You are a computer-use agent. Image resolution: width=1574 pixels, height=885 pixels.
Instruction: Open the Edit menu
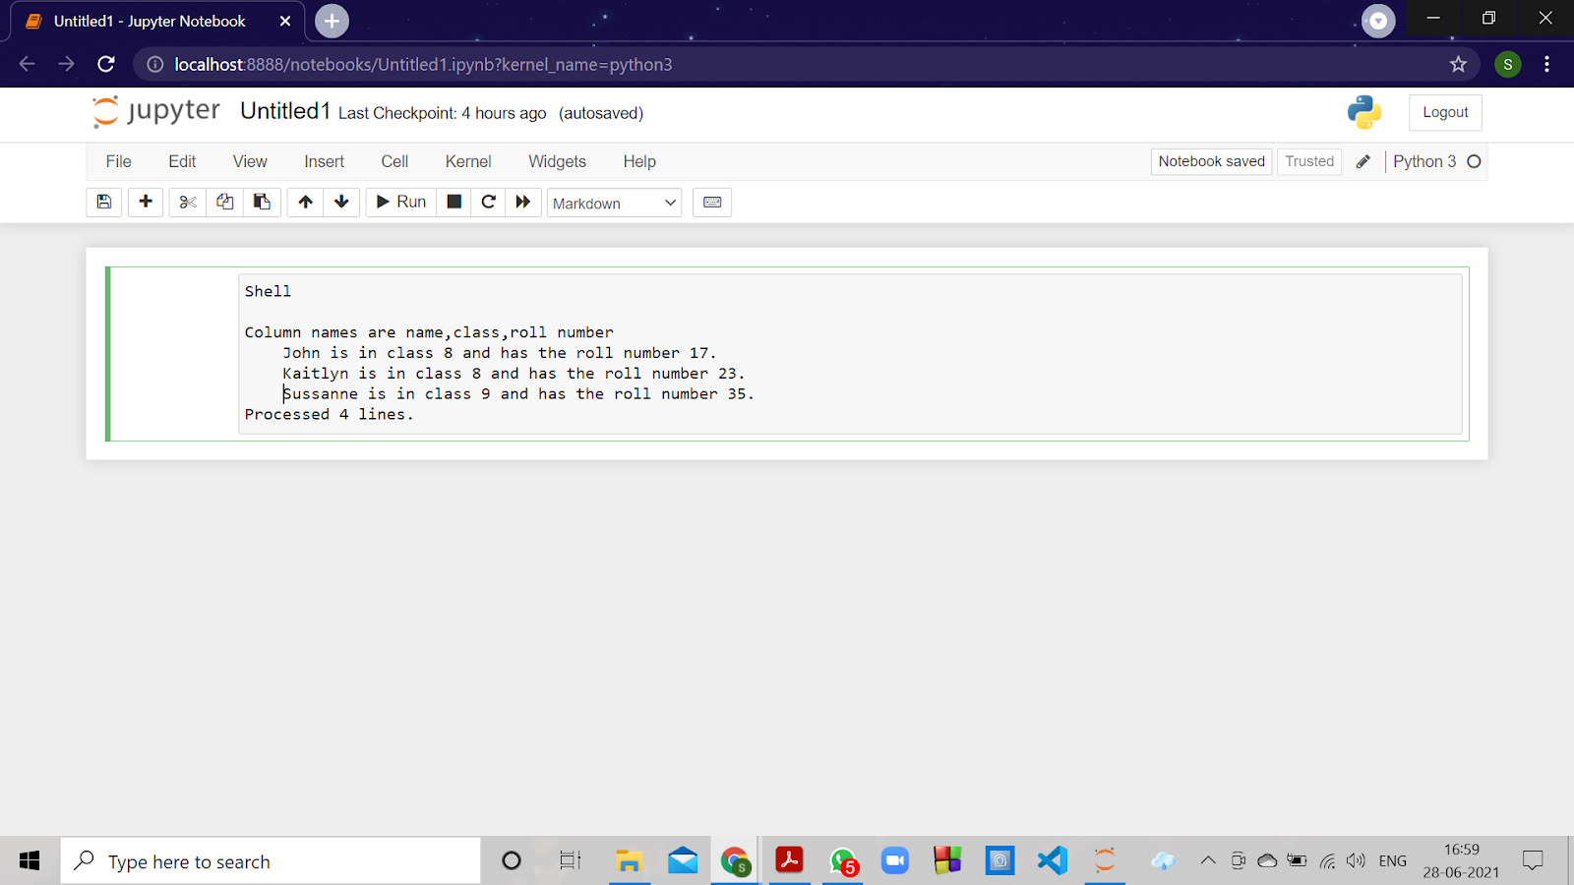click(182, 161)
